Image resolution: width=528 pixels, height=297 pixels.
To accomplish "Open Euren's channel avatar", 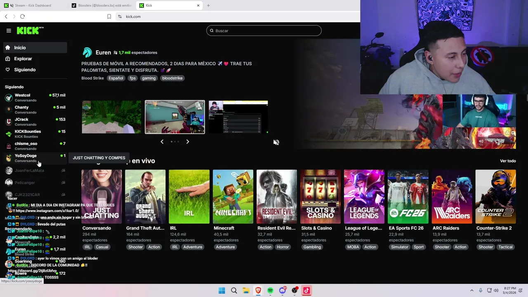I will tap(87, 52).
